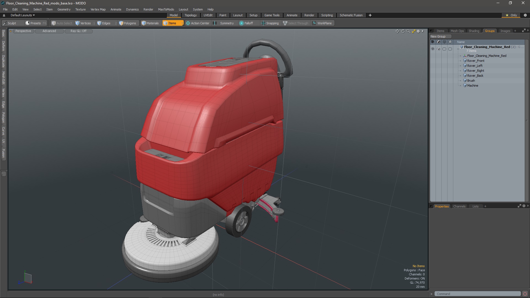The height and width of the screenshot is (298, 530).
Task: Click the viewport pan (move) icon
Action: coord(397,31)
